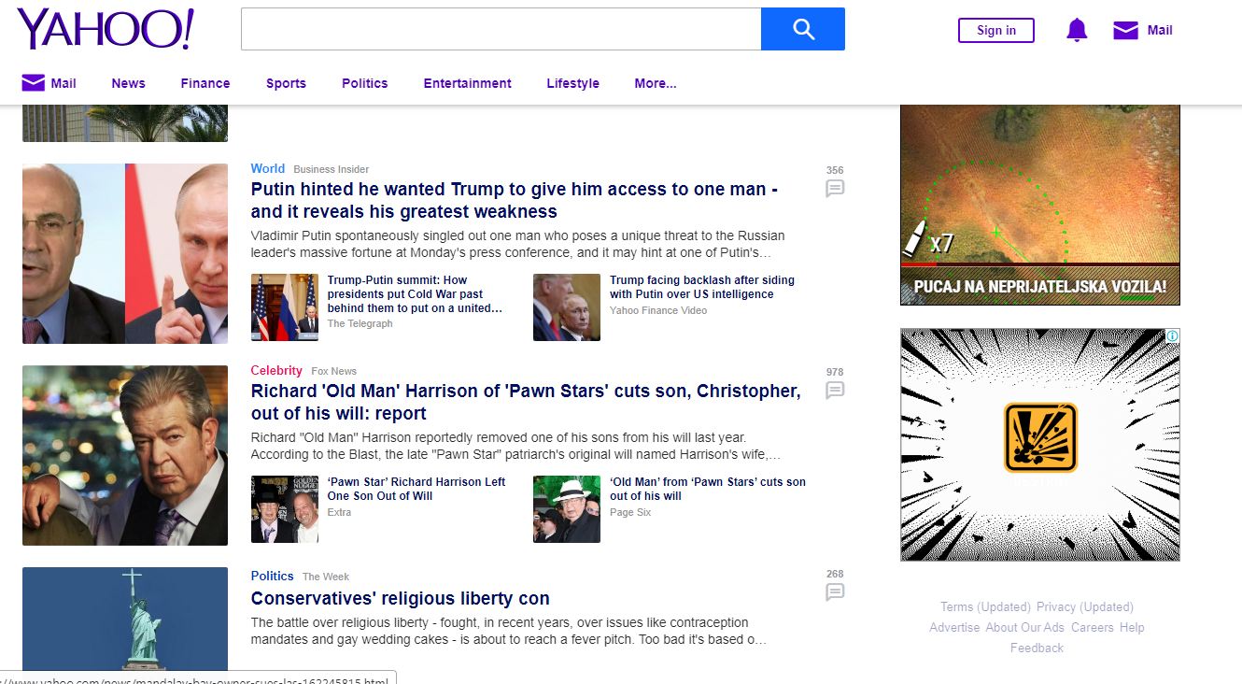Screen dimensions: 1242x684
Task: Click the Mail envelope icon in navigation bar
Action: (34, 83)
